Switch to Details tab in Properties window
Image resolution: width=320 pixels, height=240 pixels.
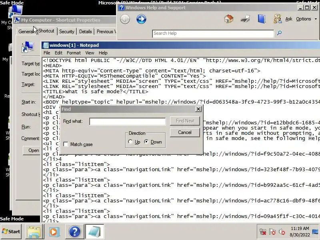pyautogui.click(x=85, y=32)
